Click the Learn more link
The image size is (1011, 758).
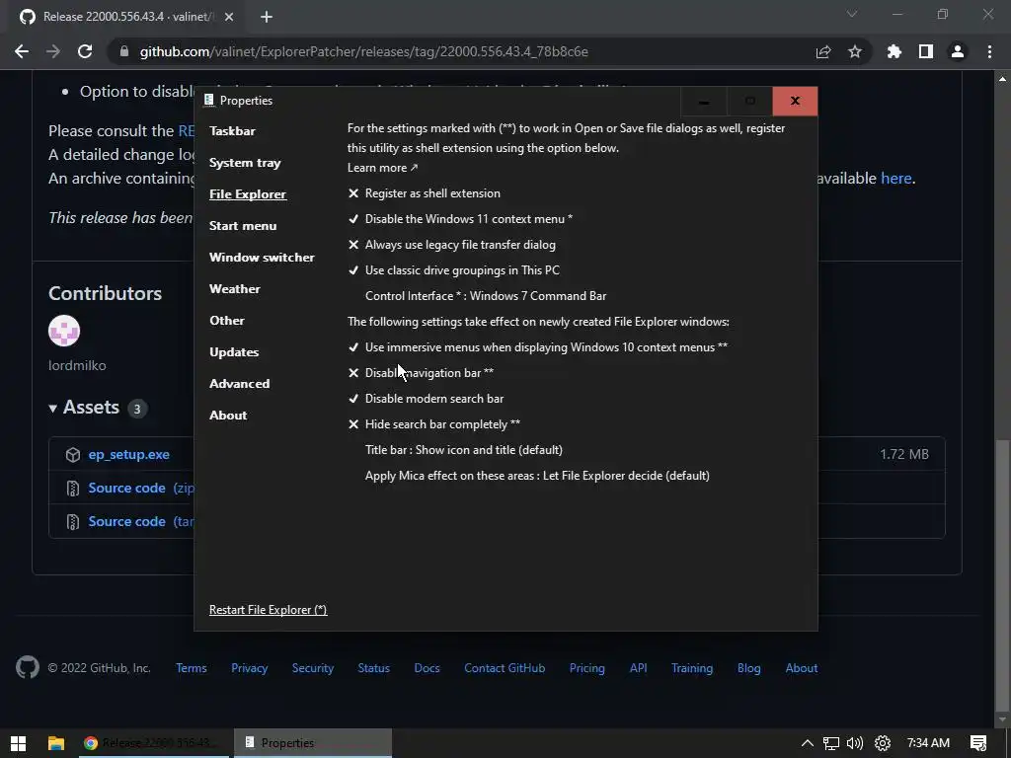click(382, 168)
